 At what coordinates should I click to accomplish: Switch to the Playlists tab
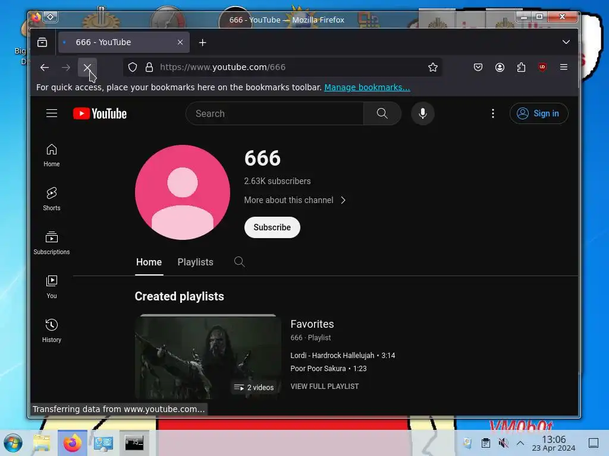pyautogui.click(x=195, y=262)
